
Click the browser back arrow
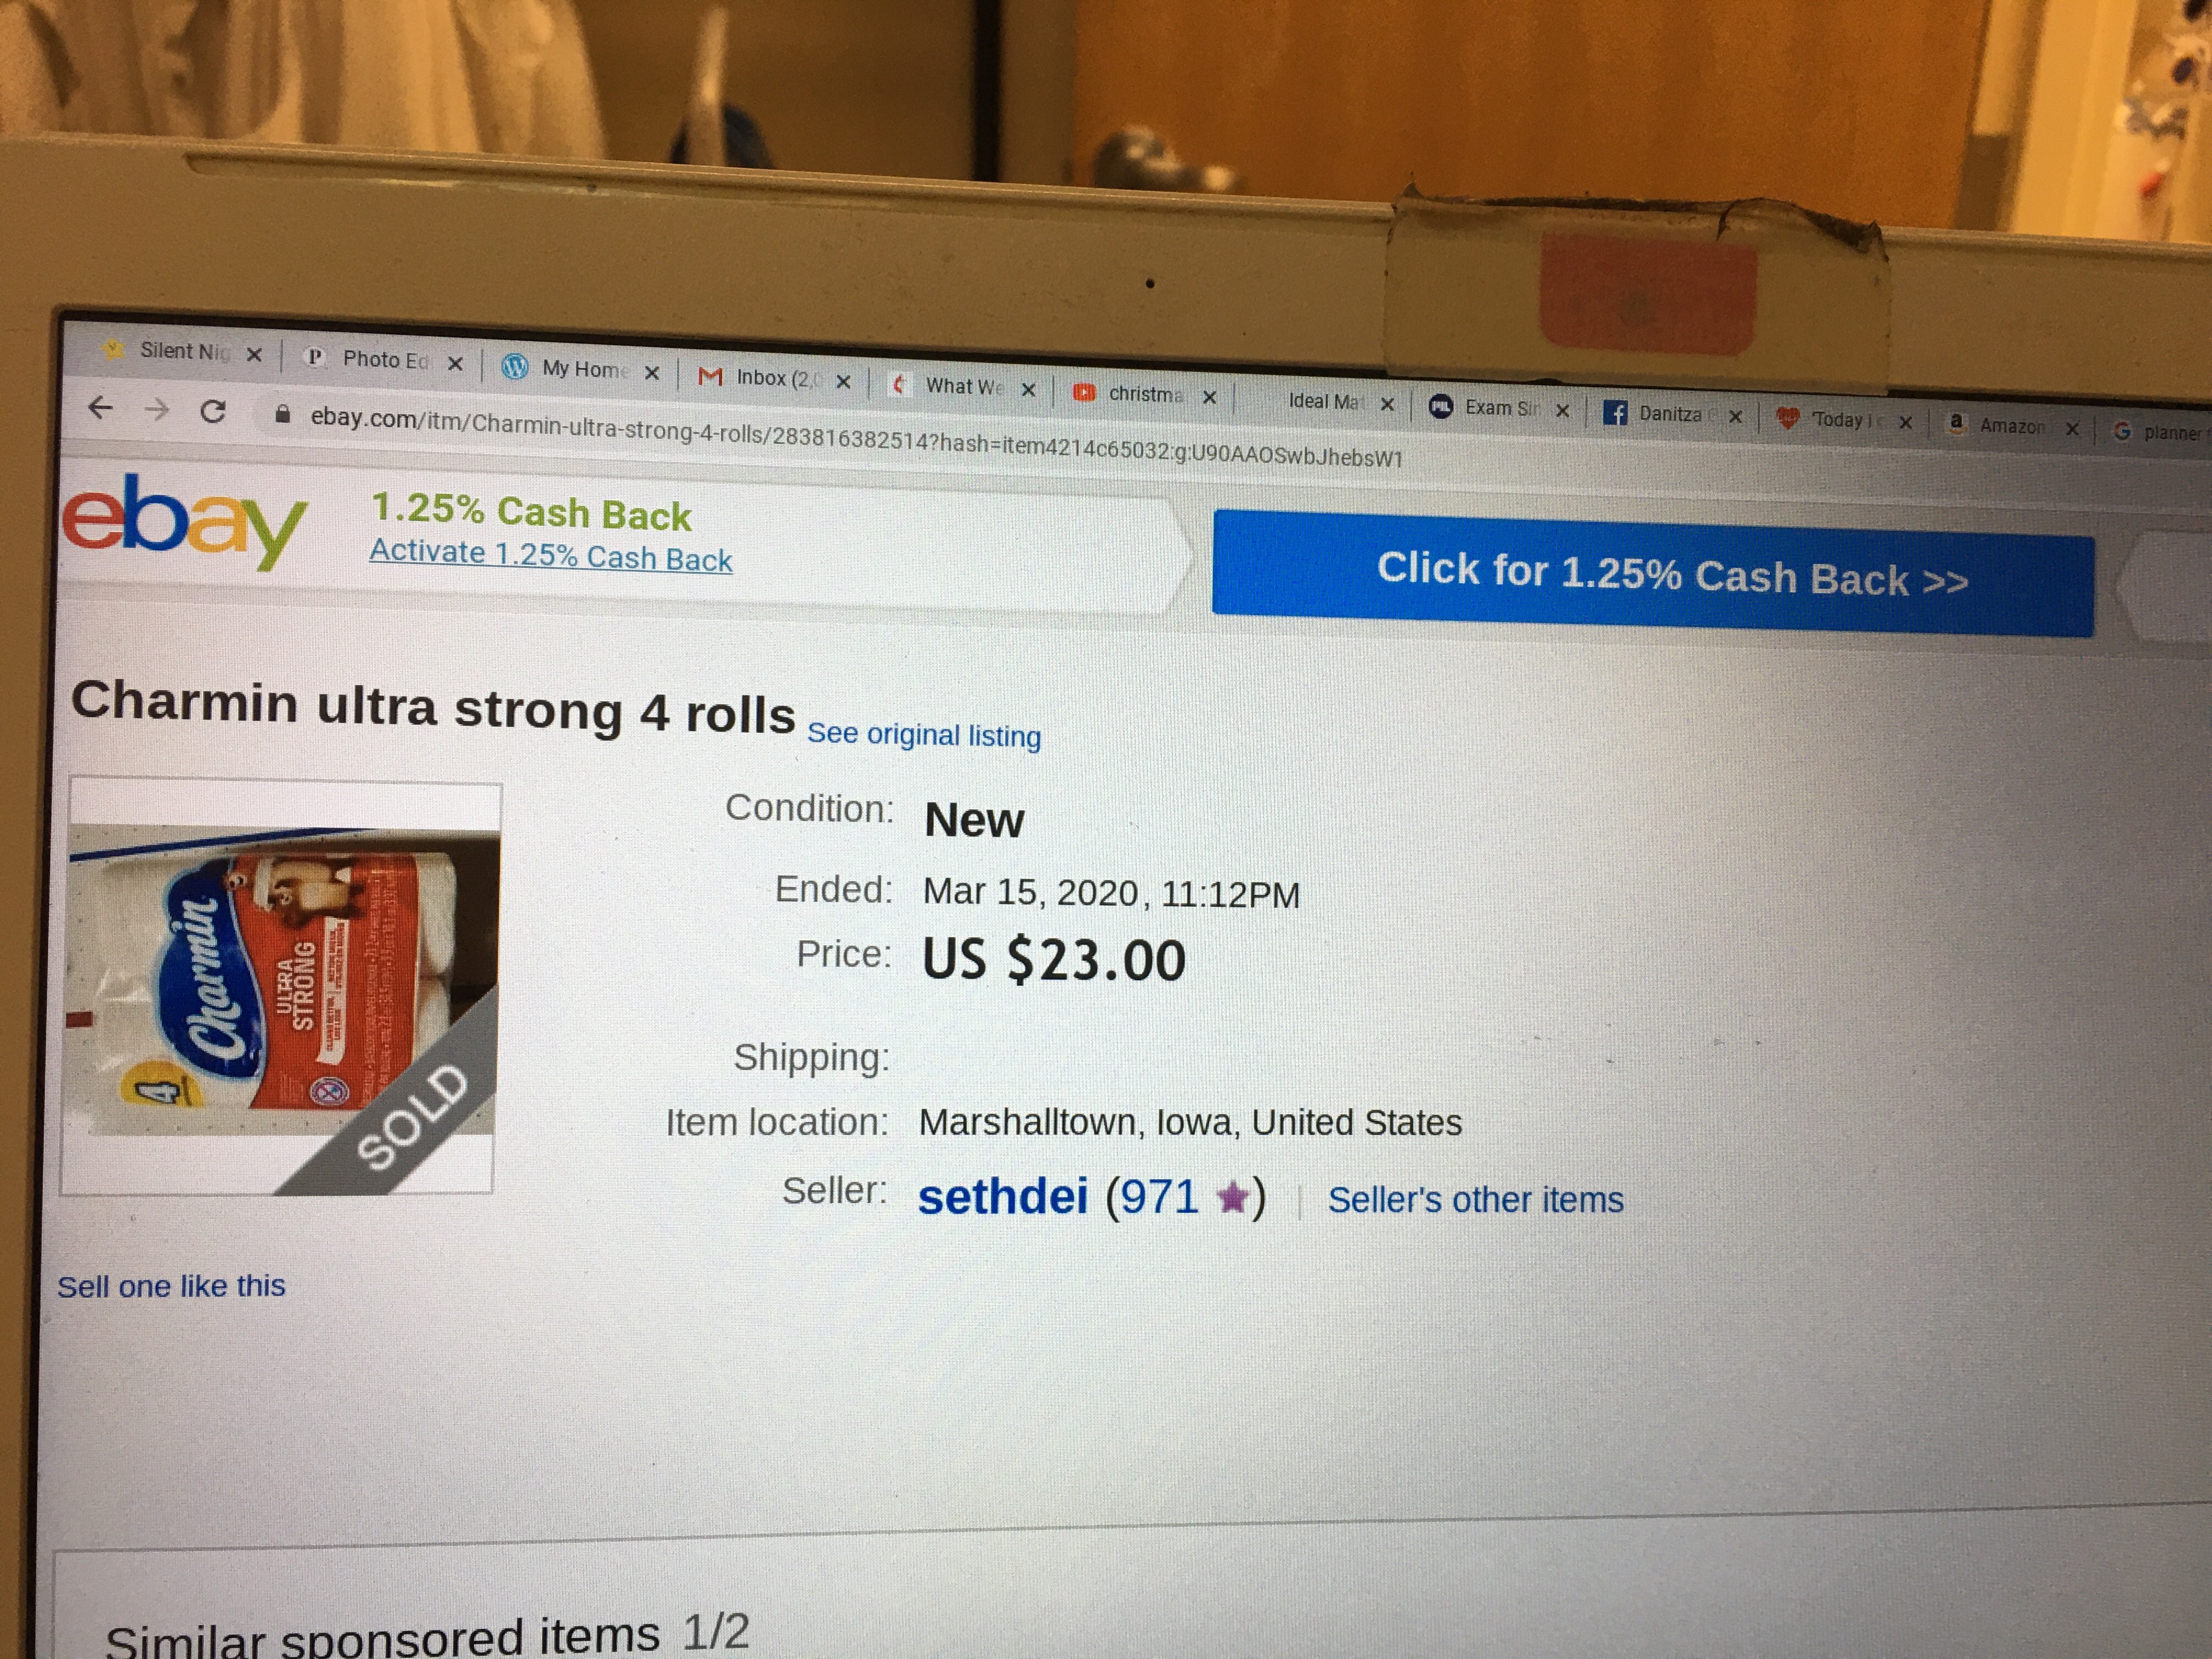tap(100, 407)
